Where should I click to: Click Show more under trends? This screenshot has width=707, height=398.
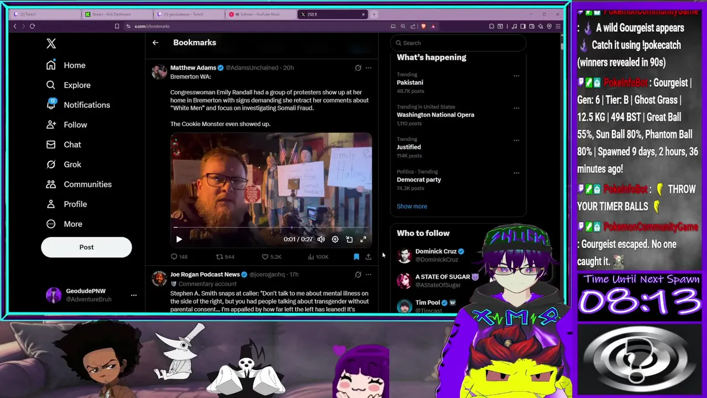(411, 206)
